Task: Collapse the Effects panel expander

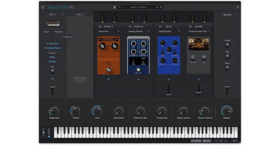Action: (66, 37)
